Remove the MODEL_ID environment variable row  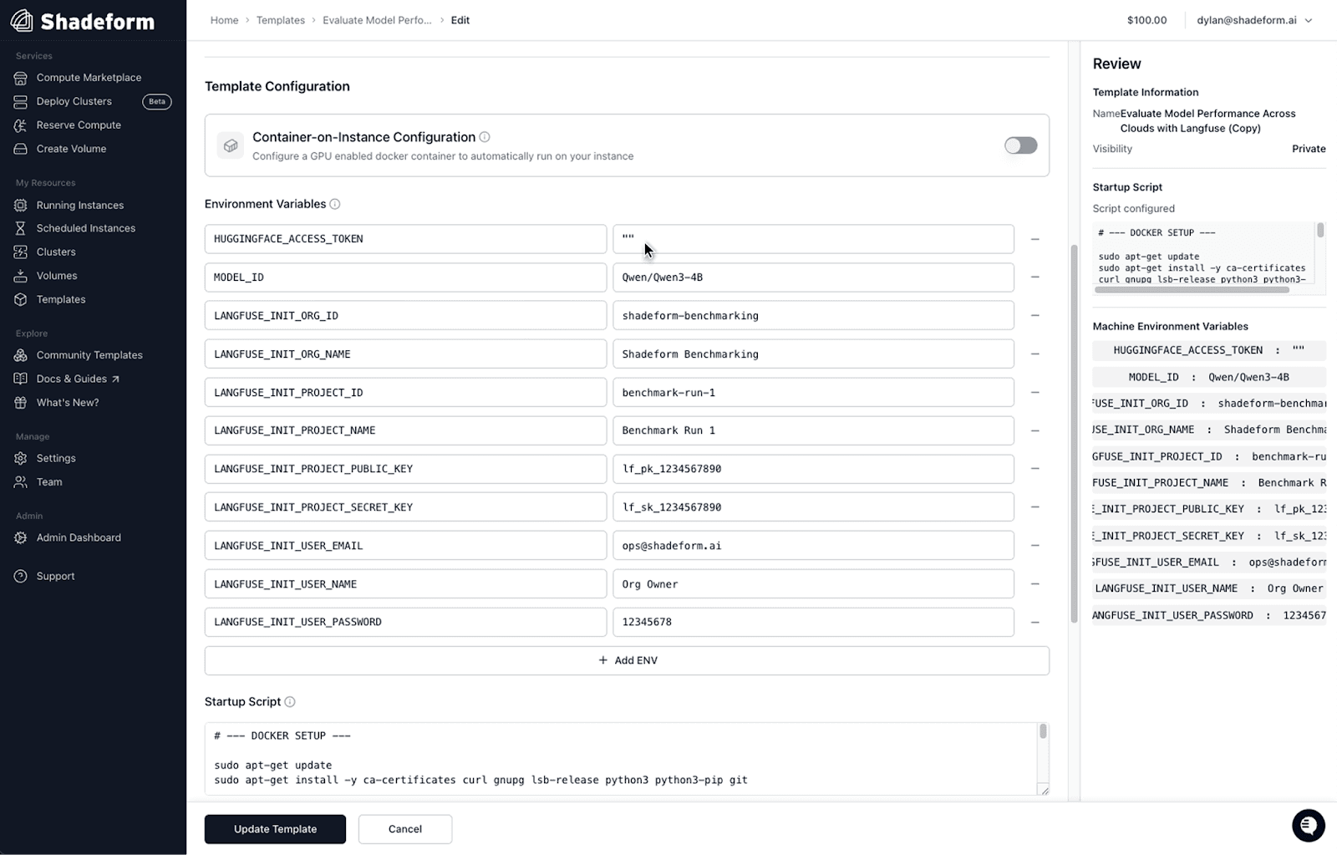[x=1035, y=277]
